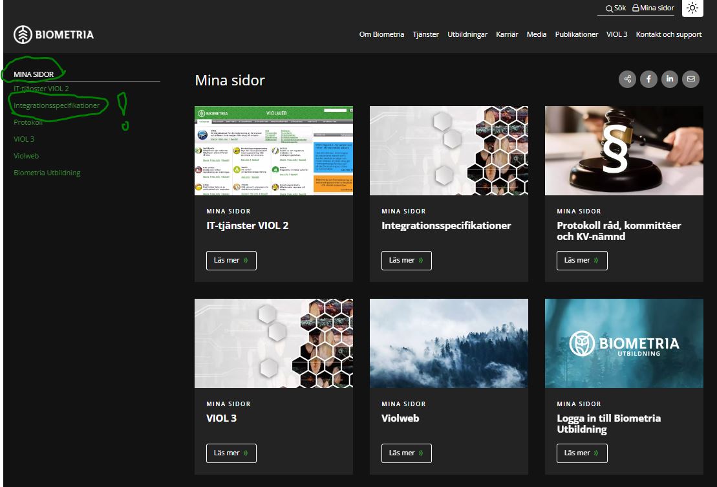The height and width of the screenshot is (487, 717).
Task: Click the Mina sidor page heading
Action: (x=230, y=80)
